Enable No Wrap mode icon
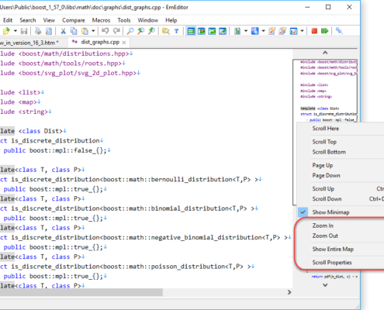Screen dimensions: 384x310 click(x=191, y=31)
